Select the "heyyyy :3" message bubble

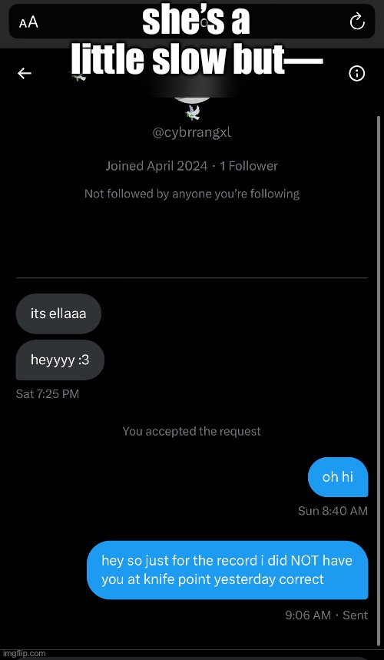(60, 360)
